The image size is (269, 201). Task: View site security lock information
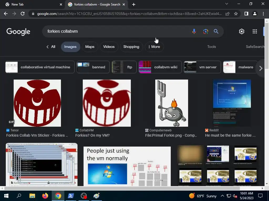tap(33, 14)
